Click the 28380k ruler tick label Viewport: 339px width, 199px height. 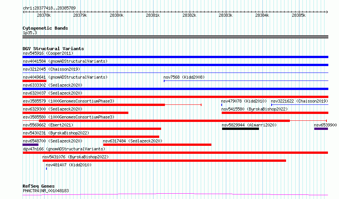[117, 15]
